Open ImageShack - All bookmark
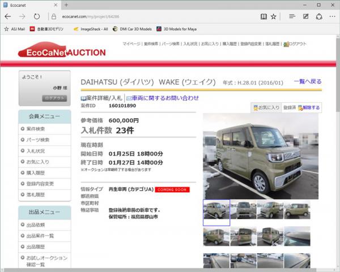The width and height of the screenshot is (340, 272). coord(91,29)
